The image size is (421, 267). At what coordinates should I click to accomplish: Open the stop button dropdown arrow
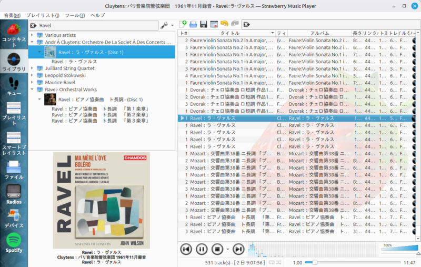tap(228, 249)
